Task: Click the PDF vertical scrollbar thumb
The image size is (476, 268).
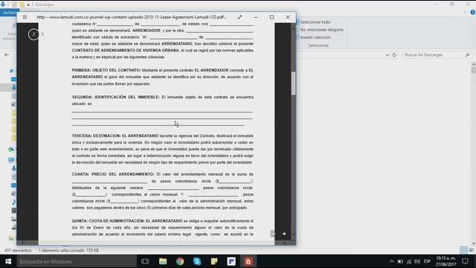Action: (x=293, y=83)
